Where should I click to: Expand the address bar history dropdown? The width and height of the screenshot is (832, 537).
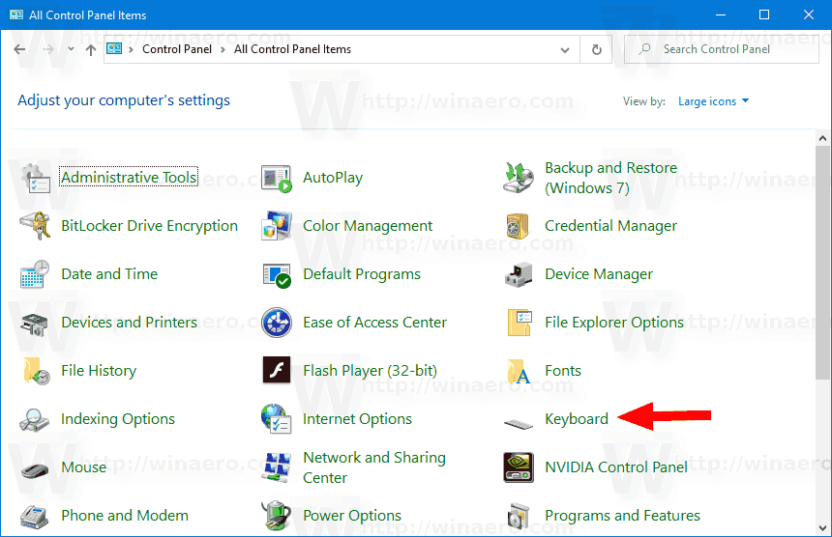[565, 50]
